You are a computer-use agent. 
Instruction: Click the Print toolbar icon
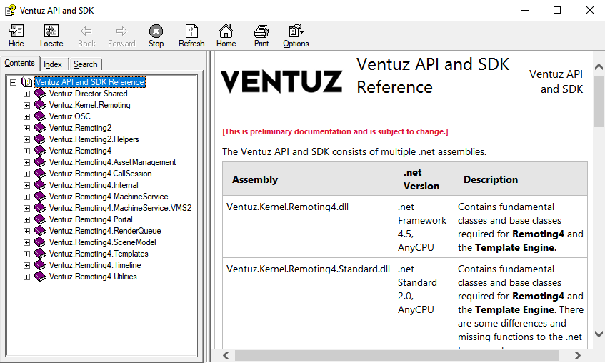pyautogui.click(x=261, y=32)
